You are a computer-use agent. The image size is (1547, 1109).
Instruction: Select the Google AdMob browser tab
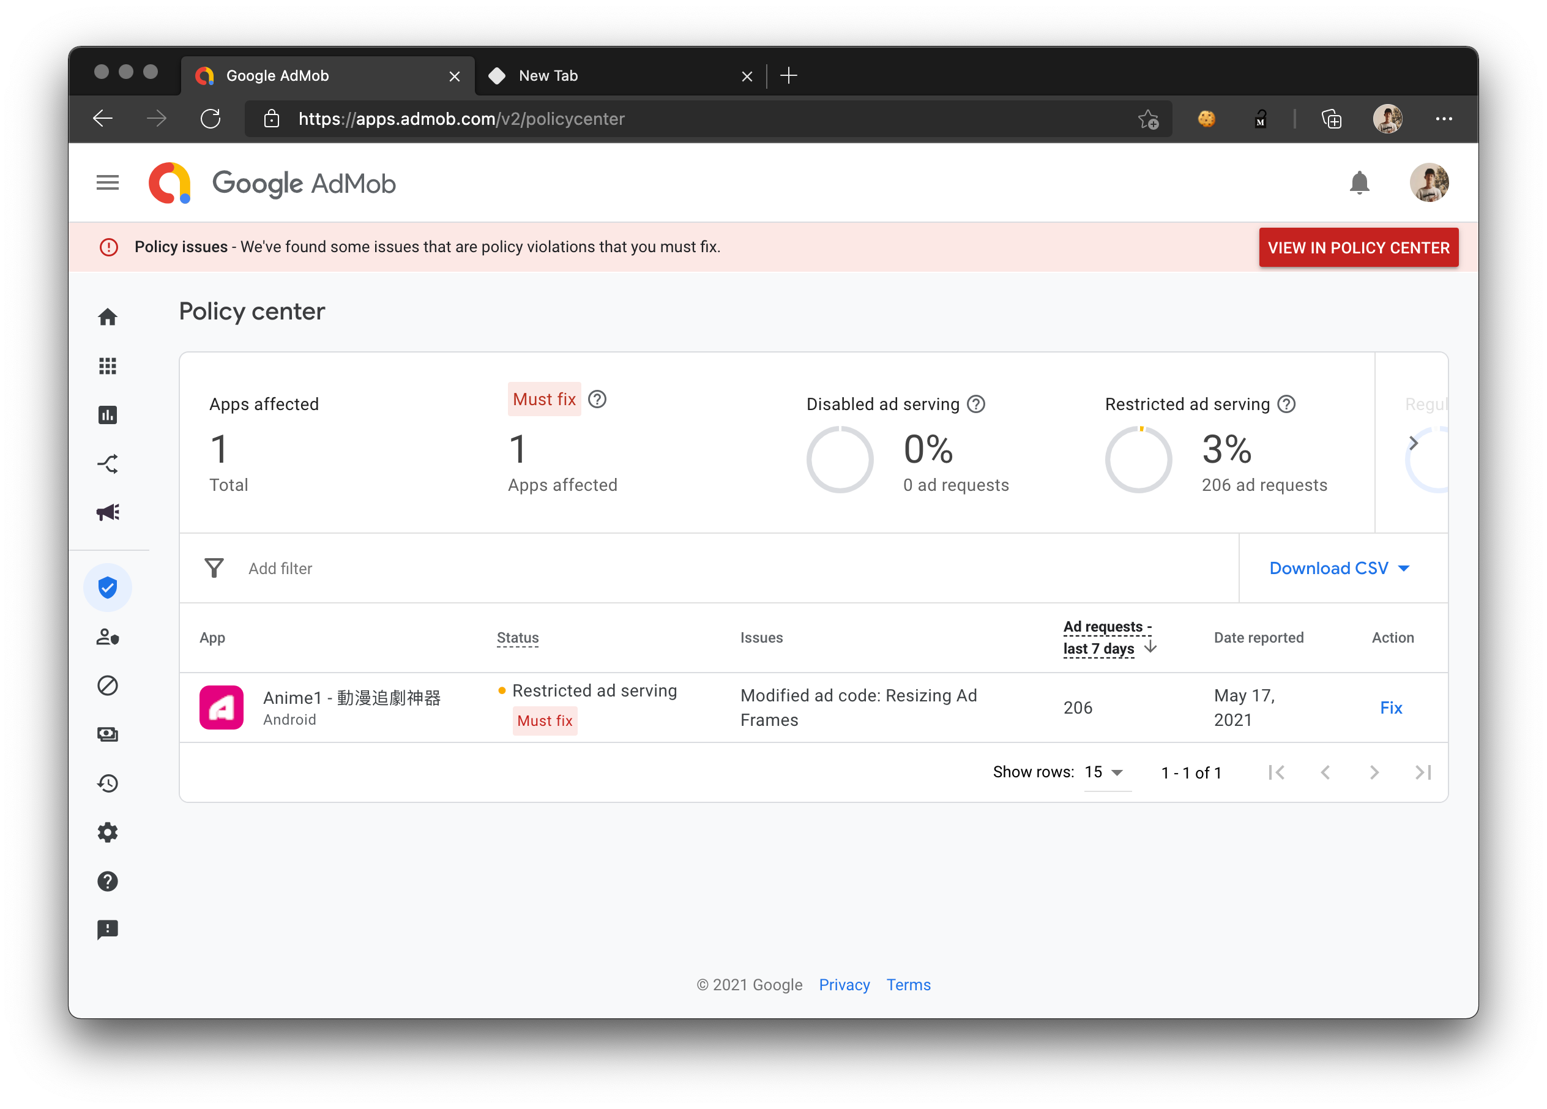coord(278,76)
